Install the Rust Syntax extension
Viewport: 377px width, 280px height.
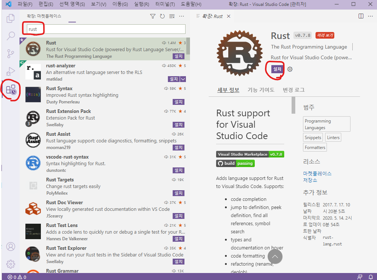[x=179, y=102]
